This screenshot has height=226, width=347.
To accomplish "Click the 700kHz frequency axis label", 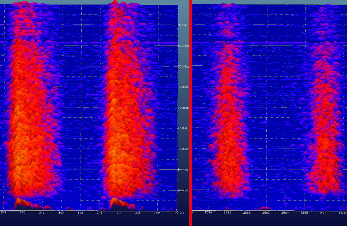I will [183, 66].
